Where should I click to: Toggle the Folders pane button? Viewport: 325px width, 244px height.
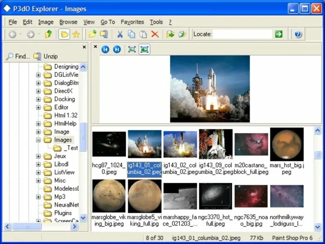(64, 35)
